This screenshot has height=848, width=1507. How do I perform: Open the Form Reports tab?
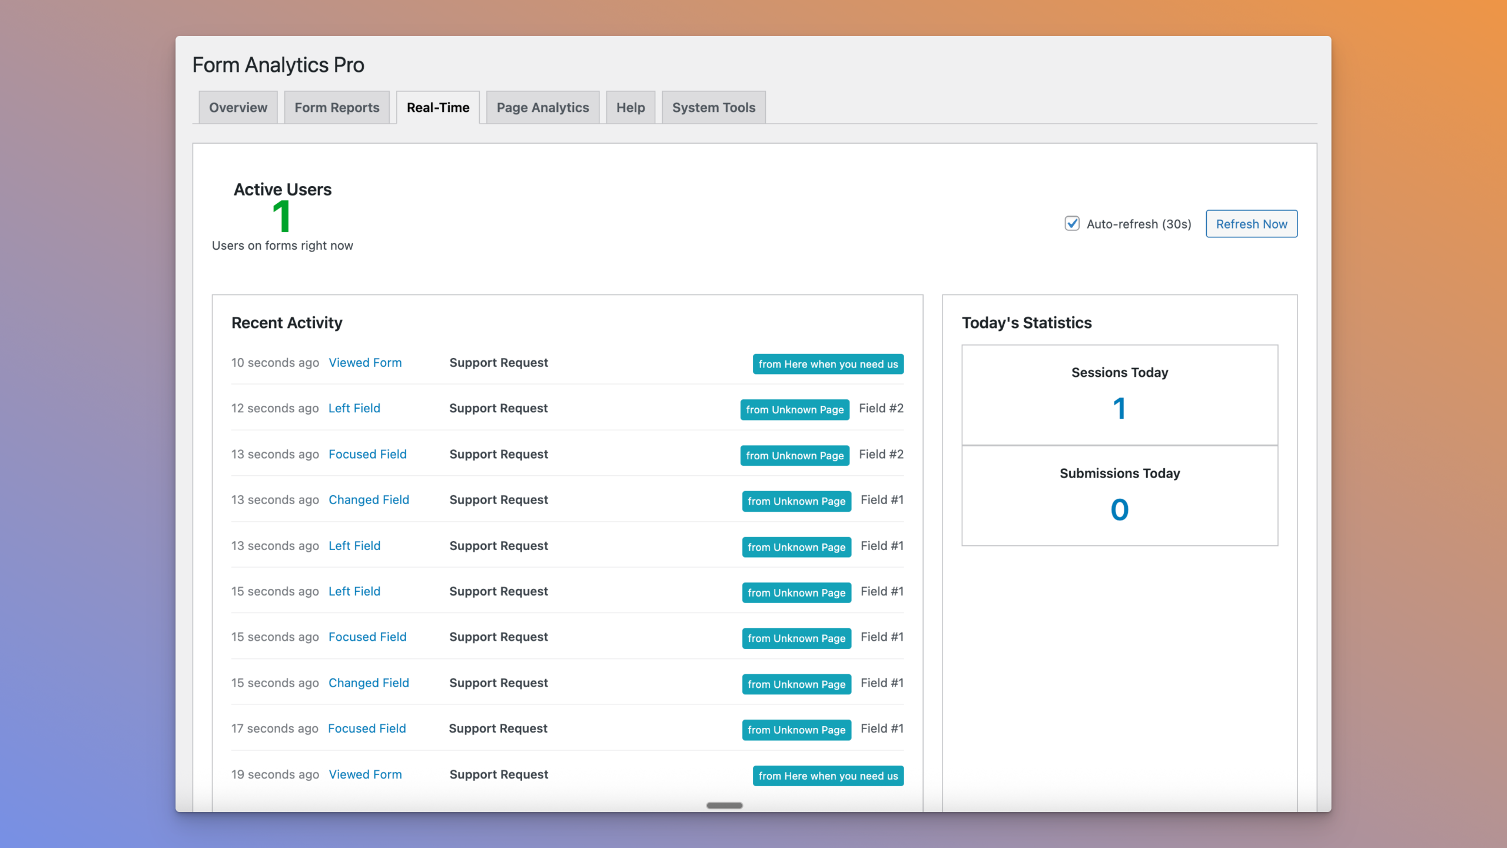click(337, 107)
